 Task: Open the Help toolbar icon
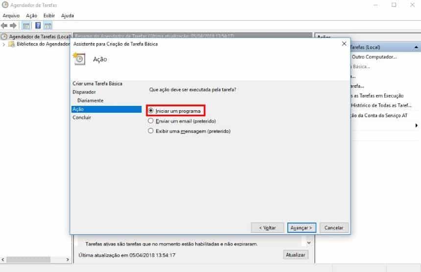pos(38,25)
